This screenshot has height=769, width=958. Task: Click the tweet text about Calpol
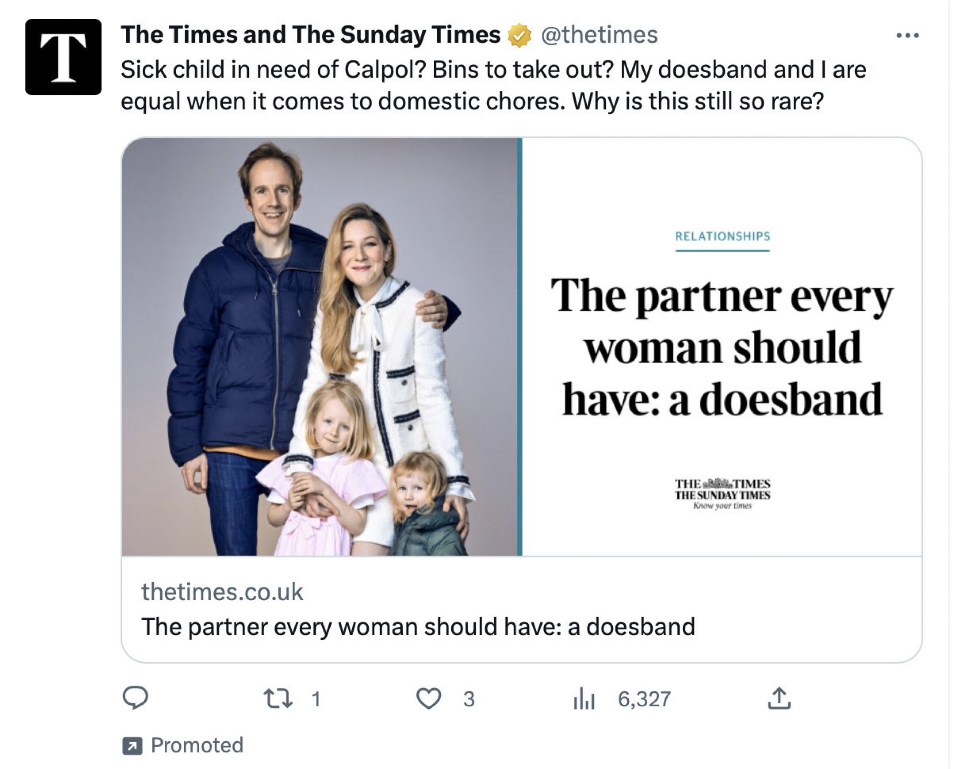pos(493,85)
